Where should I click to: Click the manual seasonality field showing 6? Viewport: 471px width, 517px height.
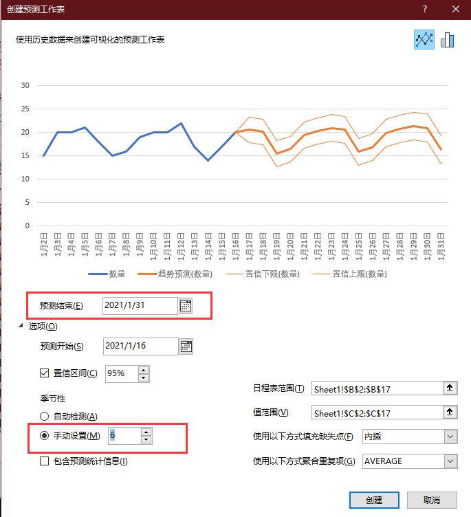124,436
